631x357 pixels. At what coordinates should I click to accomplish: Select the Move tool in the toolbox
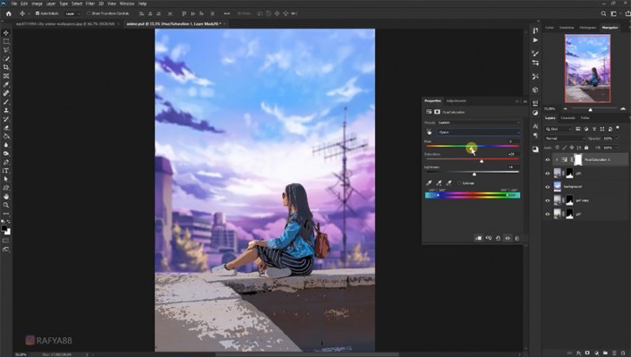[x=6, y=32]
